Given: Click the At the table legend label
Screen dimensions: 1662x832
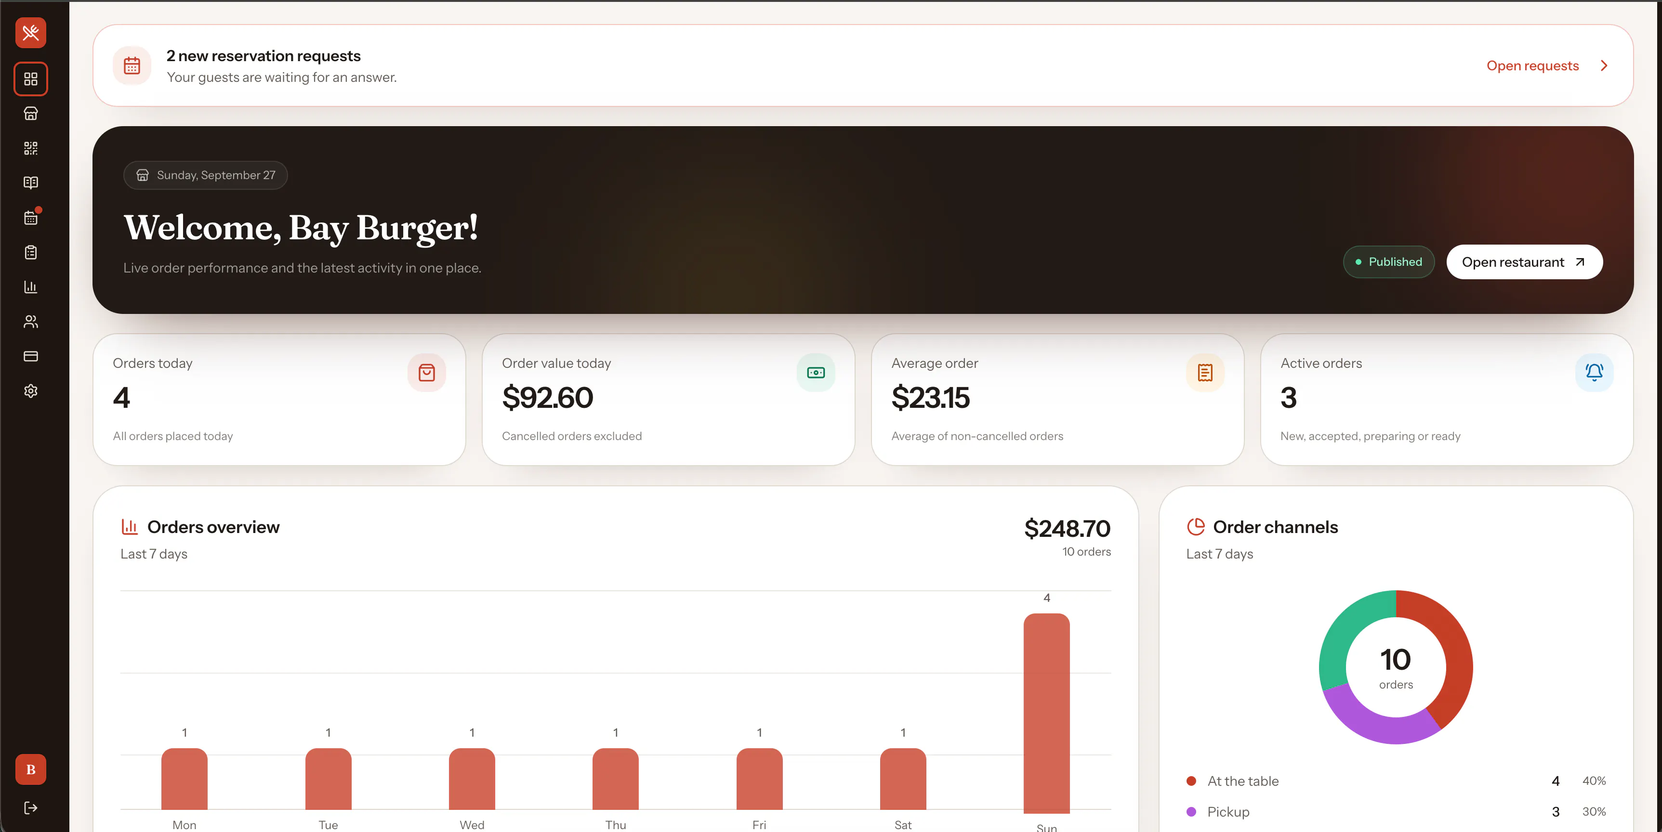Looking at the screenshot, I should coord(1242,781).
